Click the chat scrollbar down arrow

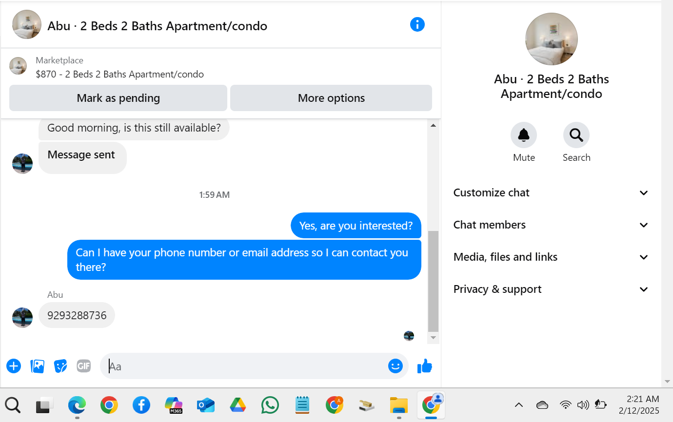[x=433, y=337]
